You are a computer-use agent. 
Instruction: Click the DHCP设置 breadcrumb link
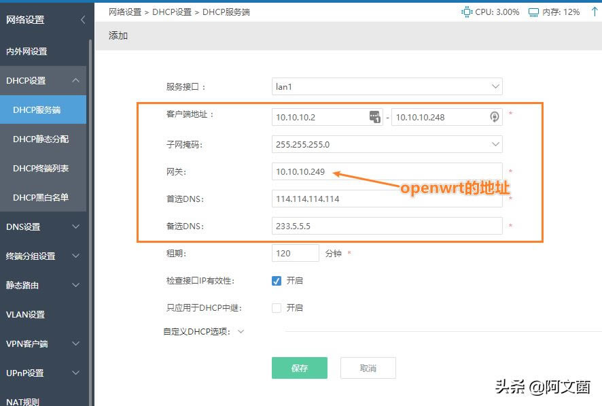click(x=172, y=12)
